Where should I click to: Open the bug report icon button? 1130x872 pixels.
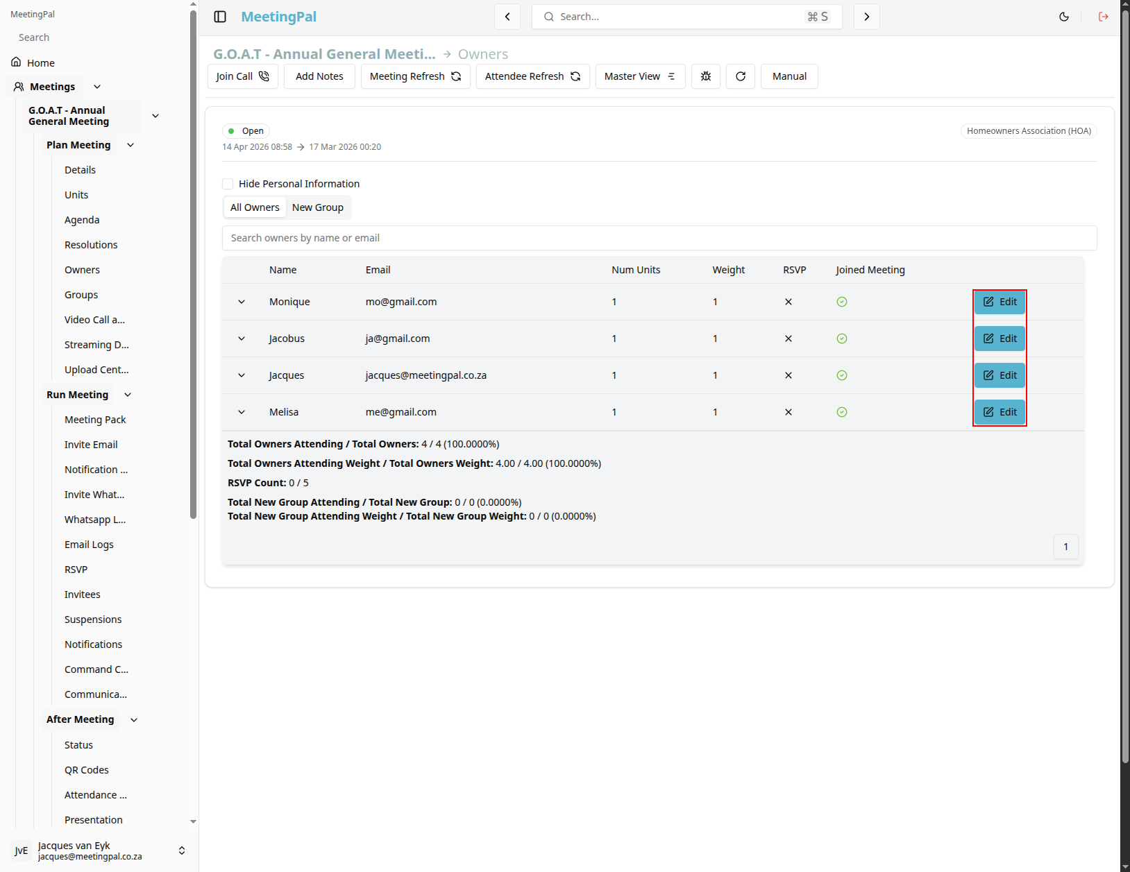click(706, 76)
